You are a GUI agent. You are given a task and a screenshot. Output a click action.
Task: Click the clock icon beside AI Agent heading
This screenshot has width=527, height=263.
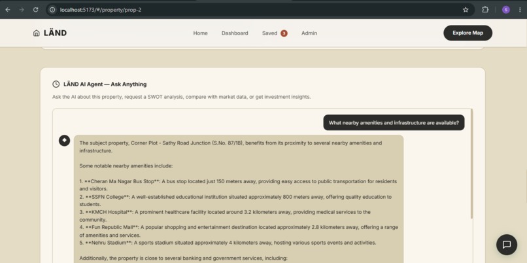[56, 84]
